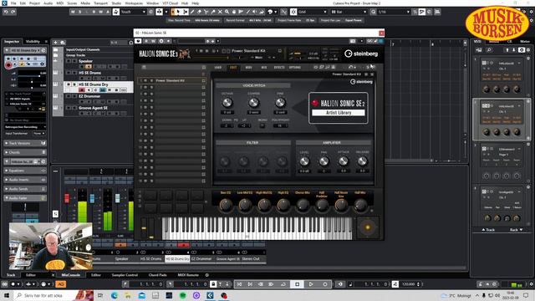This screenshot has width=535, height=301.
Task: Expand the Audio Inserts inspector section
Action: coord(25,180)
